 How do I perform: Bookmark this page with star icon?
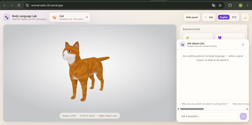(220, 5)
